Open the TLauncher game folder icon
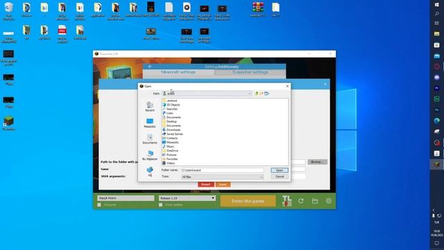This screenshot has height=250, width=444. [x=314, y=201]
